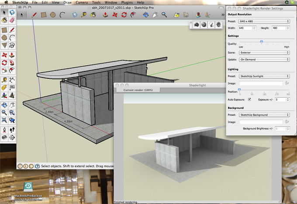Open Lighting Preset dropdown SketchUp Sunlight
The height and width of the screenshot is (204, 297).
click(x=264, y=76)
